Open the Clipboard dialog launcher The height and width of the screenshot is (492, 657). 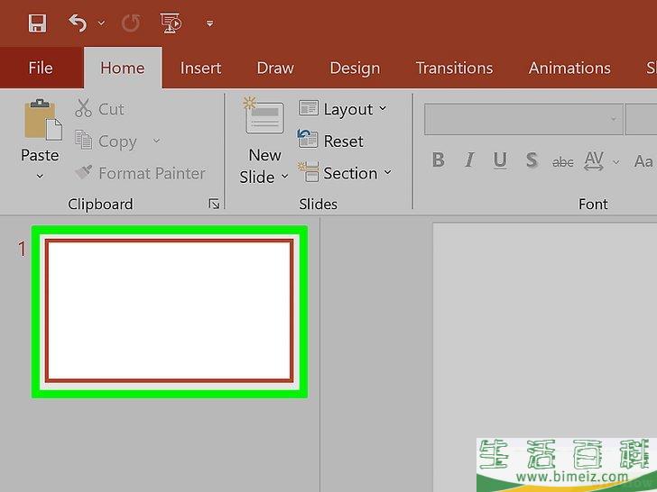[x=214, y=204]
